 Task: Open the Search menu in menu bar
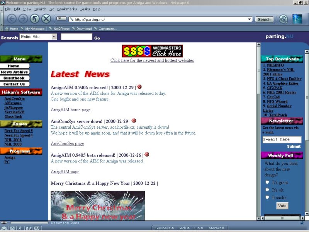coord(41,9)
